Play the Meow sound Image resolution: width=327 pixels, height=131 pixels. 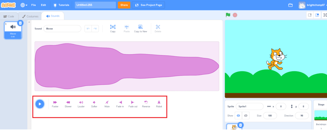coord(40,104)
